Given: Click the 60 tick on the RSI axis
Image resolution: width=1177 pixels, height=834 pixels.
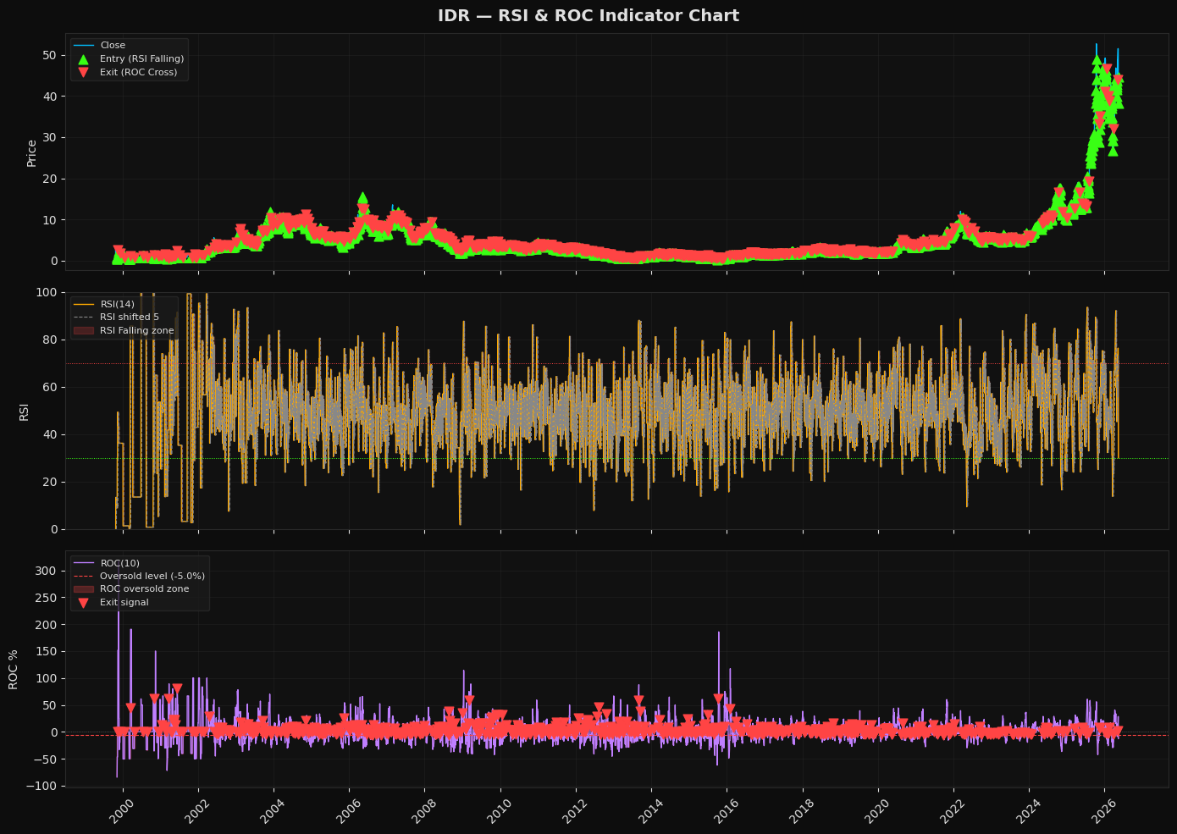Looking at the screenshot, I should click(50, 388).
